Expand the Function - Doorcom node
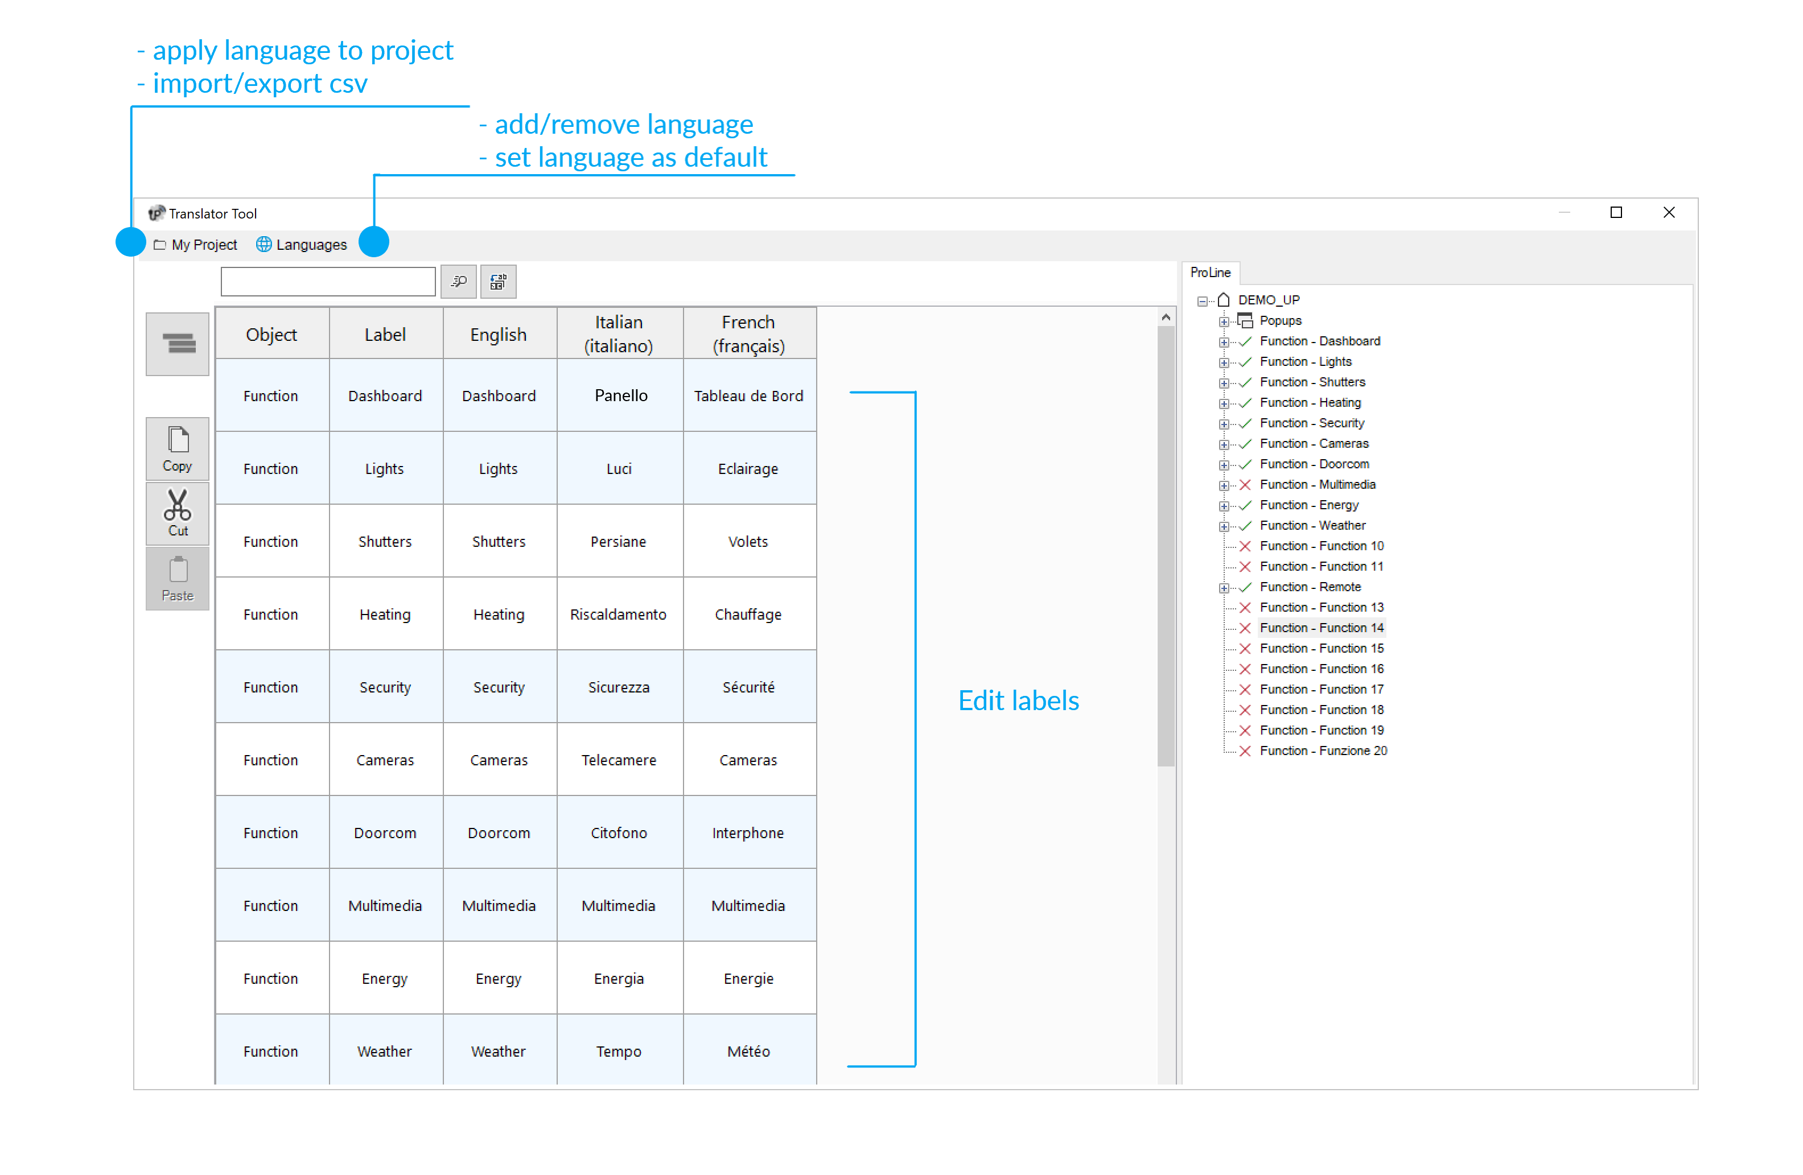 click(1224, 465)
